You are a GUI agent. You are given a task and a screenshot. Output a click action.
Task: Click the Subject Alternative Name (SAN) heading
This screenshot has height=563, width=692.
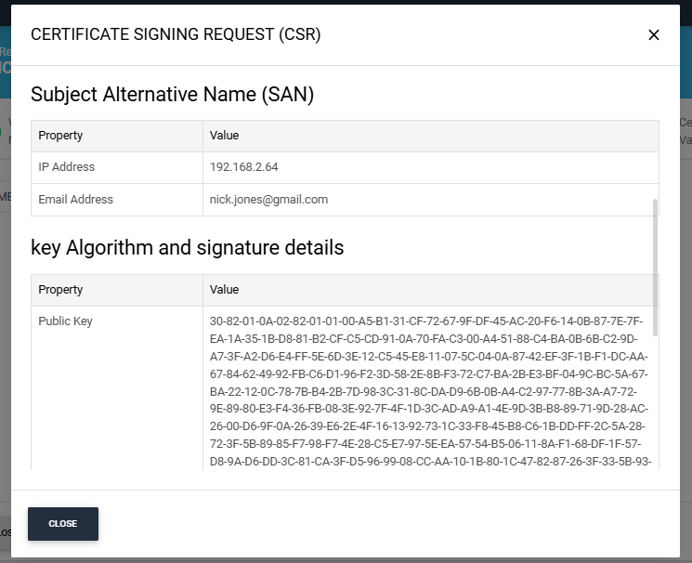tap(173, 94)
